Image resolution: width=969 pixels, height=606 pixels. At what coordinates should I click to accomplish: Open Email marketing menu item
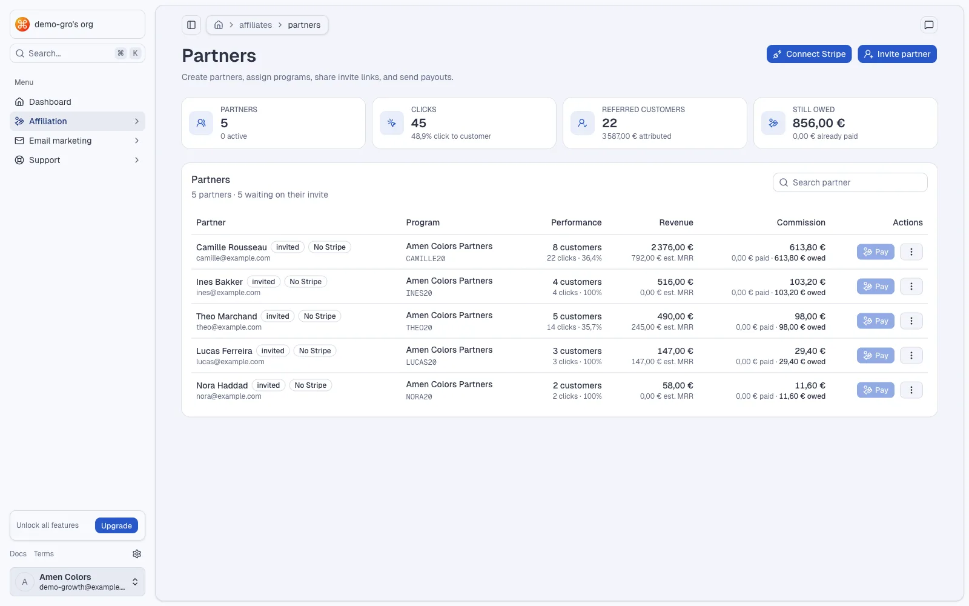tap(78, 141)
